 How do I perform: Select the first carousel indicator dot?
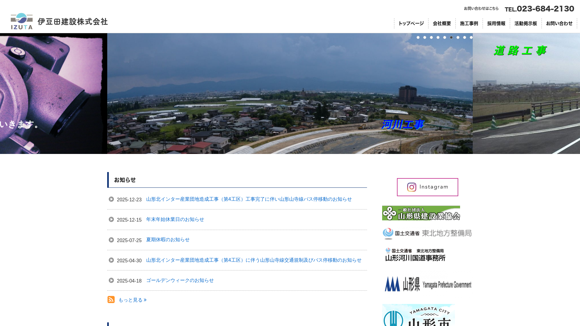[418, 37]
